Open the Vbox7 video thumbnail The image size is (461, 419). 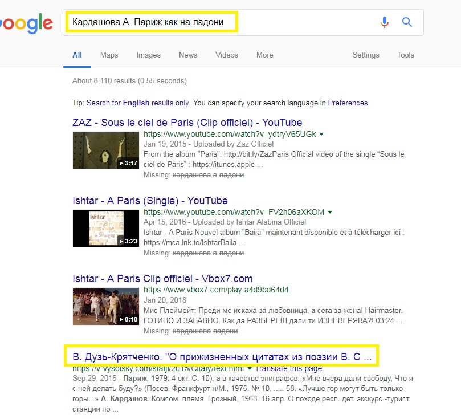tap(106, 306)
